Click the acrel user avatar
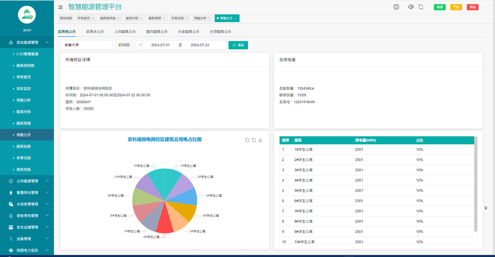Image resolution: width=495 pixels, height=257 pixels. [x=27, y=15]
